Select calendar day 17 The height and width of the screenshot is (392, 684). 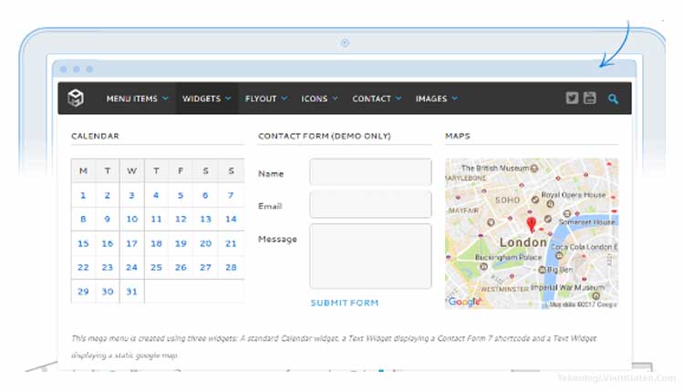click(x=131, y=243)
